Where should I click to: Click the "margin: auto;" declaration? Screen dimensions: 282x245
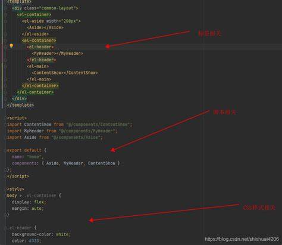(28, 209)
